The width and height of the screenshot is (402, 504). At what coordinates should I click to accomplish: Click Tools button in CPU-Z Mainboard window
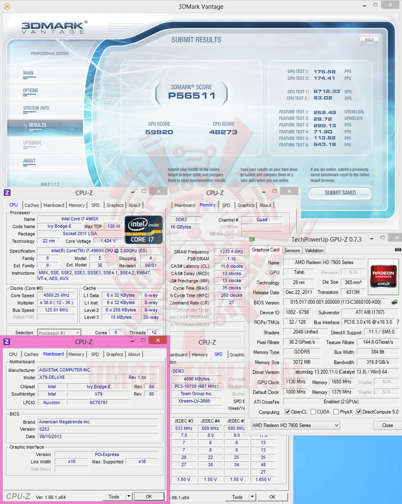(x=114, y=496)
